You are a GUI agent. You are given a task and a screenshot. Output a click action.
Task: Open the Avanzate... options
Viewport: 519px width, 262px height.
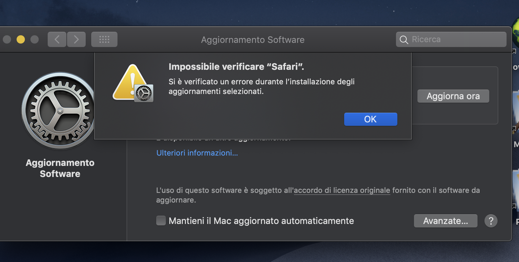click(x=445, y=221)
